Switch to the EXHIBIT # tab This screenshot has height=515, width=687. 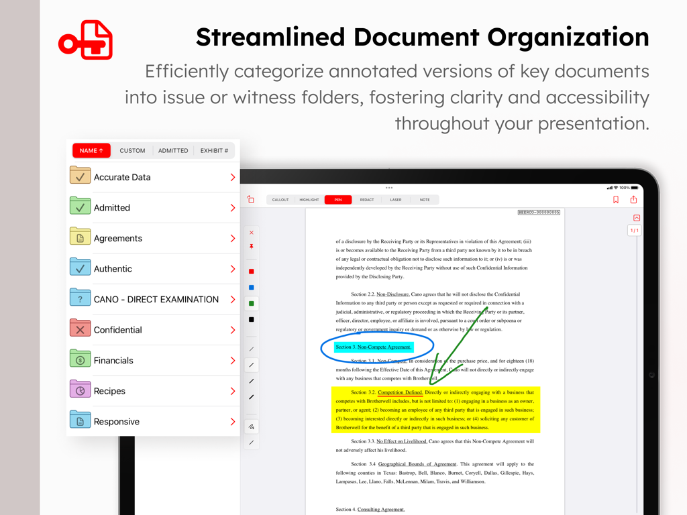pyautogui.click(x=214, y=150)
